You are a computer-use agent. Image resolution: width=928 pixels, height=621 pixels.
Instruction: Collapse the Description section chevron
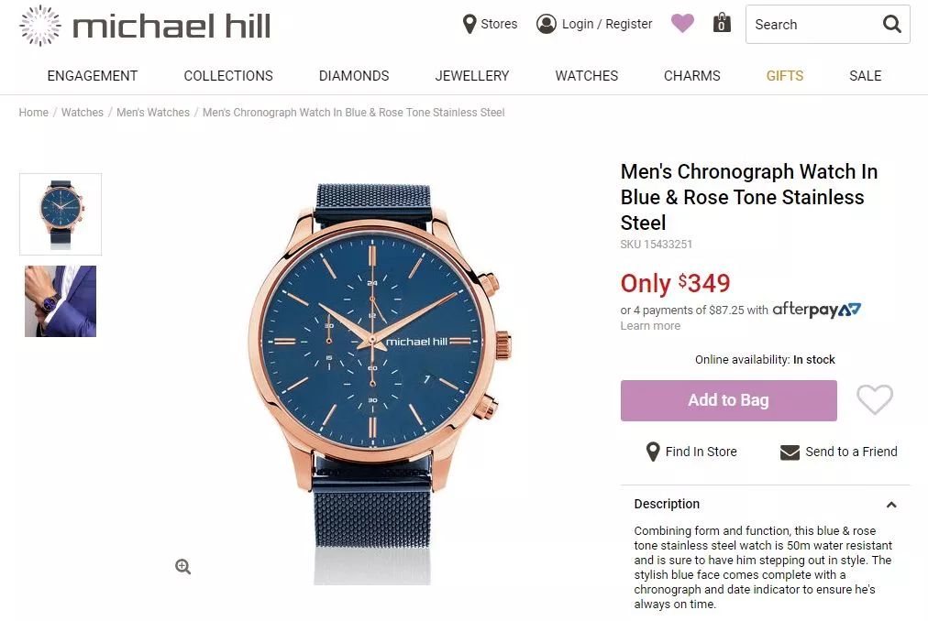[x=891, y=505]
